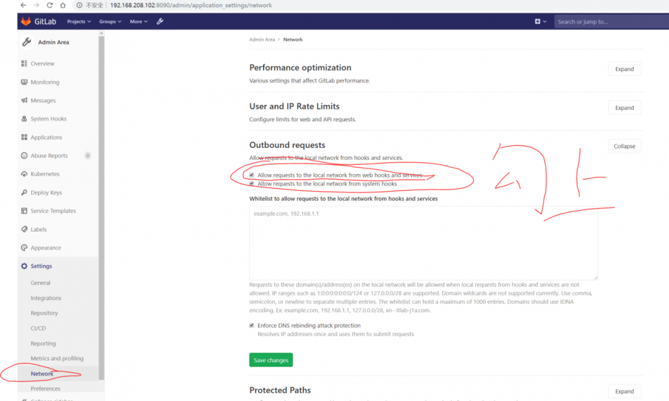
Task: Open the Projects dropdown menu
Action: pyautogui.click(x=78, y=21)
